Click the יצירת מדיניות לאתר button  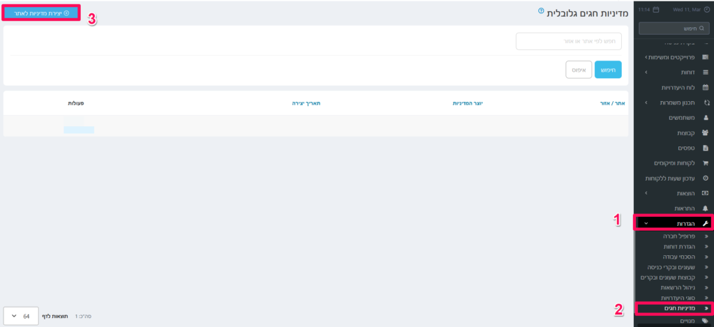tap(41, 13)
